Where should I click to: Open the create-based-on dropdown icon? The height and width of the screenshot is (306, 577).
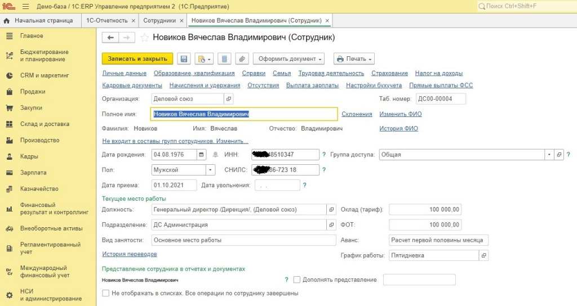(x=204, y=58)
